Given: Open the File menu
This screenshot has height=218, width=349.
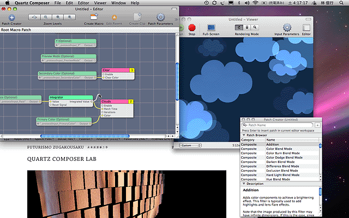Looking at the screenshot, I should click(57, 3).
